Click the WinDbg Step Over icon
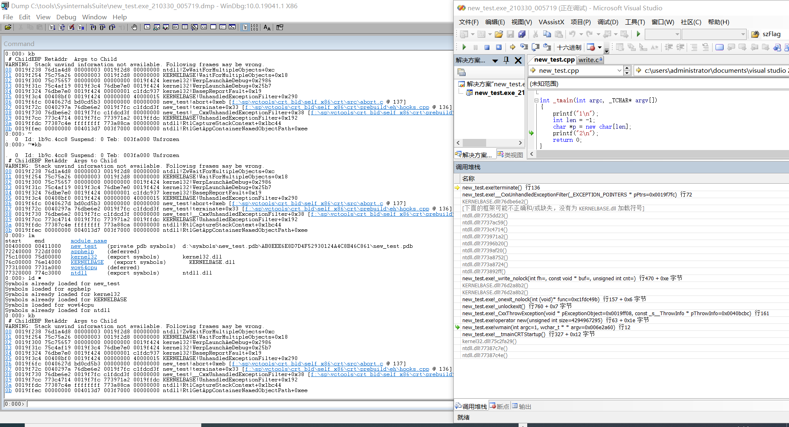The height and width of the screenshot is (427, 789). click(x=103, y=28)
